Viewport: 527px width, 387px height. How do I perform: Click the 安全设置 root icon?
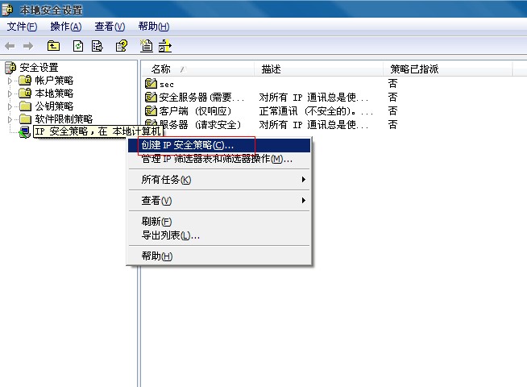coord(10,68)
